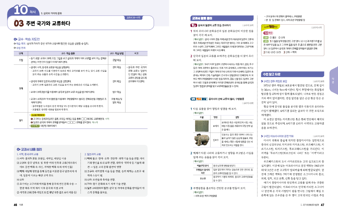Click the yellow 스스로 확인하기 label
Viewport: 338px width, 215px height.
pos(38,115)
